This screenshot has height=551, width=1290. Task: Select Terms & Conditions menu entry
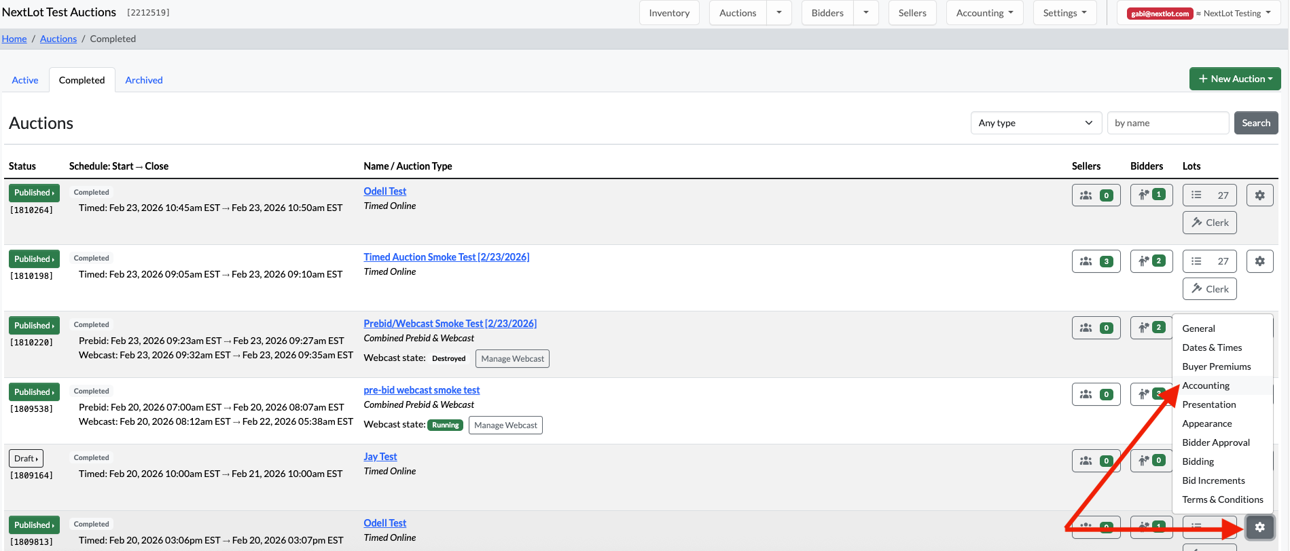point(1223,499)
